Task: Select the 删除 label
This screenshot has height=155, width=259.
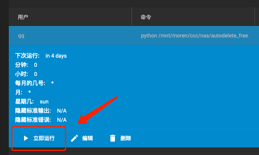Action: pos(126,138)
